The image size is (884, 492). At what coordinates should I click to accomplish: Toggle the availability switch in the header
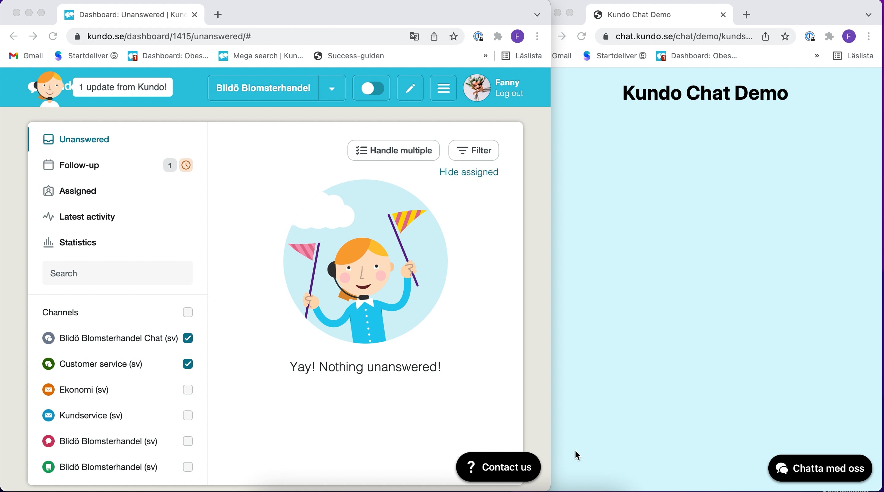click(371, 88)
